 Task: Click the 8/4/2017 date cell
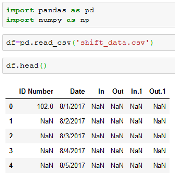coord(72,151)
